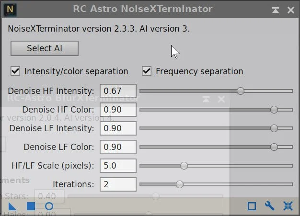The height and width of the screenshot is (216, 300).
Task: Click the HF/LF Scale (pixels) label
Action: (x=53, y=166)
